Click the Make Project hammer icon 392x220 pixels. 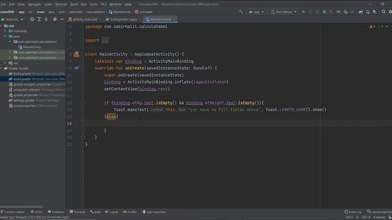(241, 12)
